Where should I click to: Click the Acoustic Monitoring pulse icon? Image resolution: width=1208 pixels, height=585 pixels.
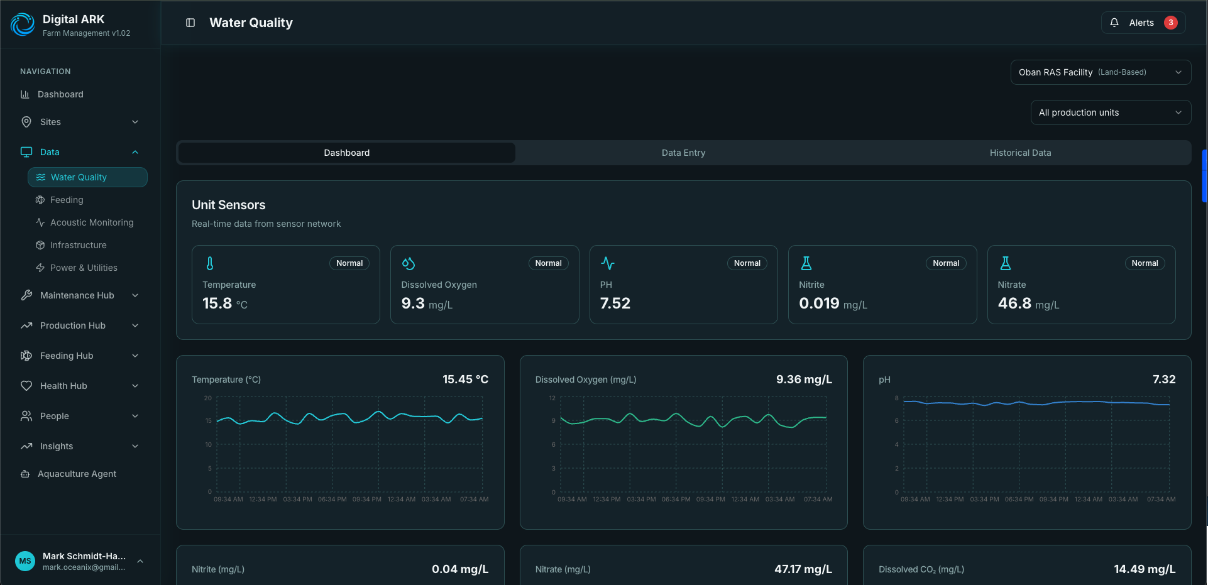(40, 222)
